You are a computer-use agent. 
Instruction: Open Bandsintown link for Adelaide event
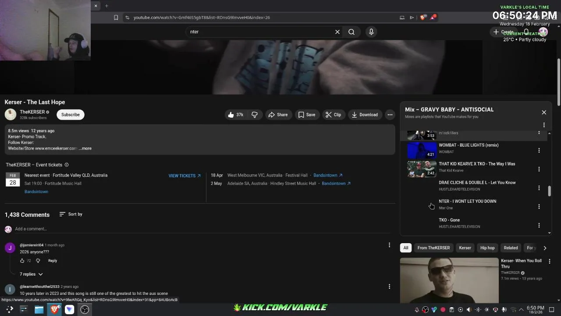336,183
